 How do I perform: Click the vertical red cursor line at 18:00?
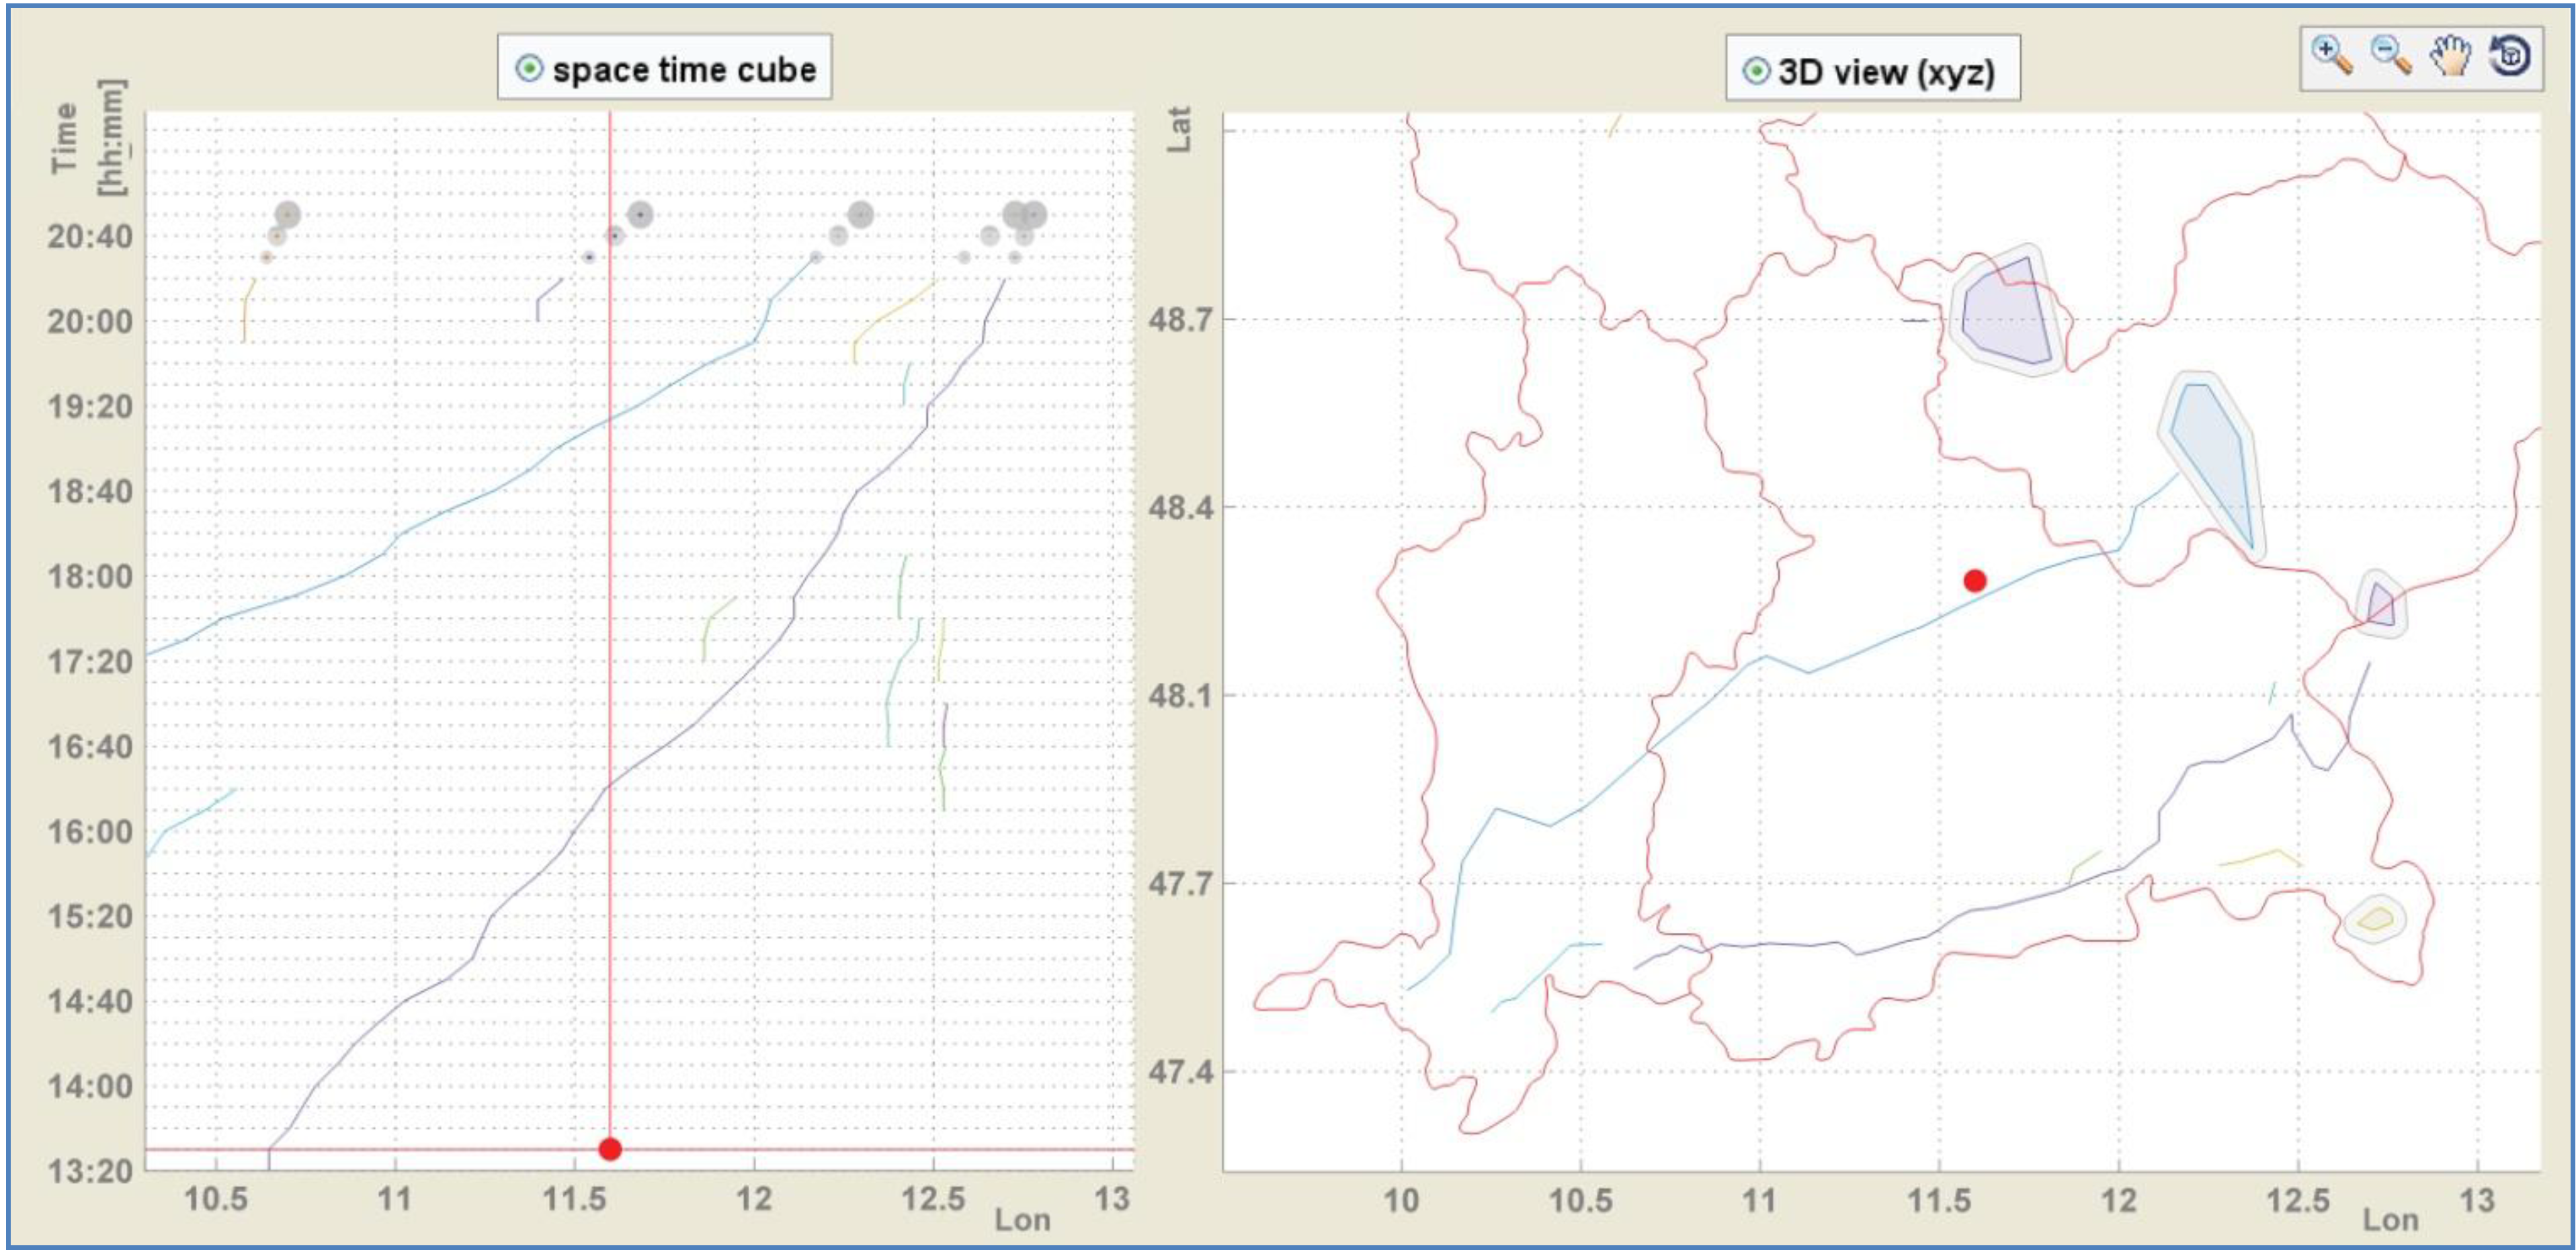tap(610, 576)
